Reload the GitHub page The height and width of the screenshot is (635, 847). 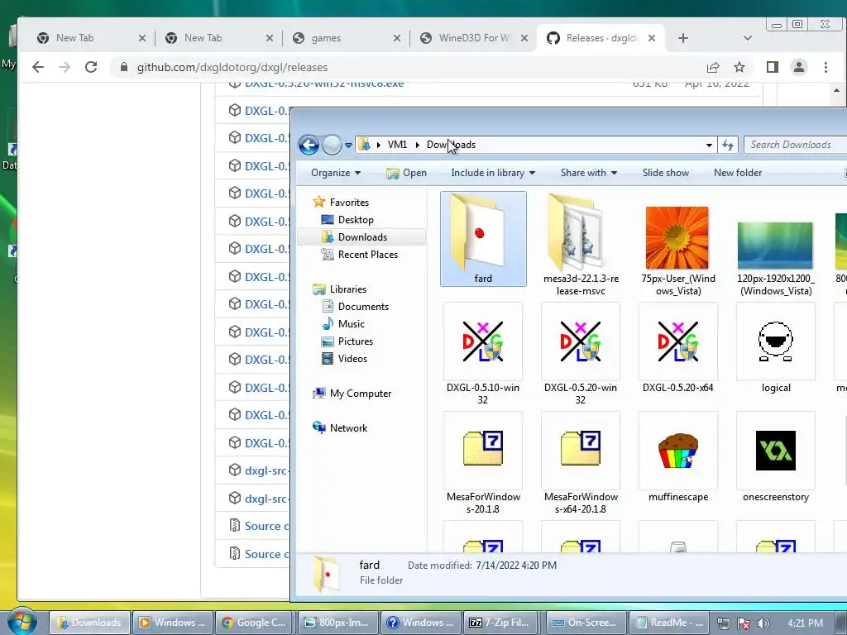tap(91, 67)
